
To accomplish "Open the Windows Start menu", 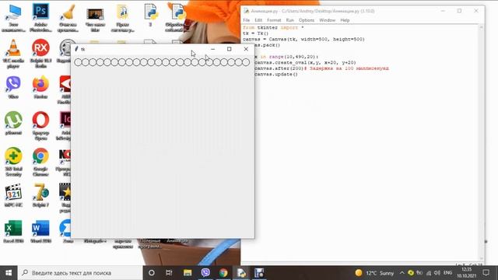I will (9, 273).
